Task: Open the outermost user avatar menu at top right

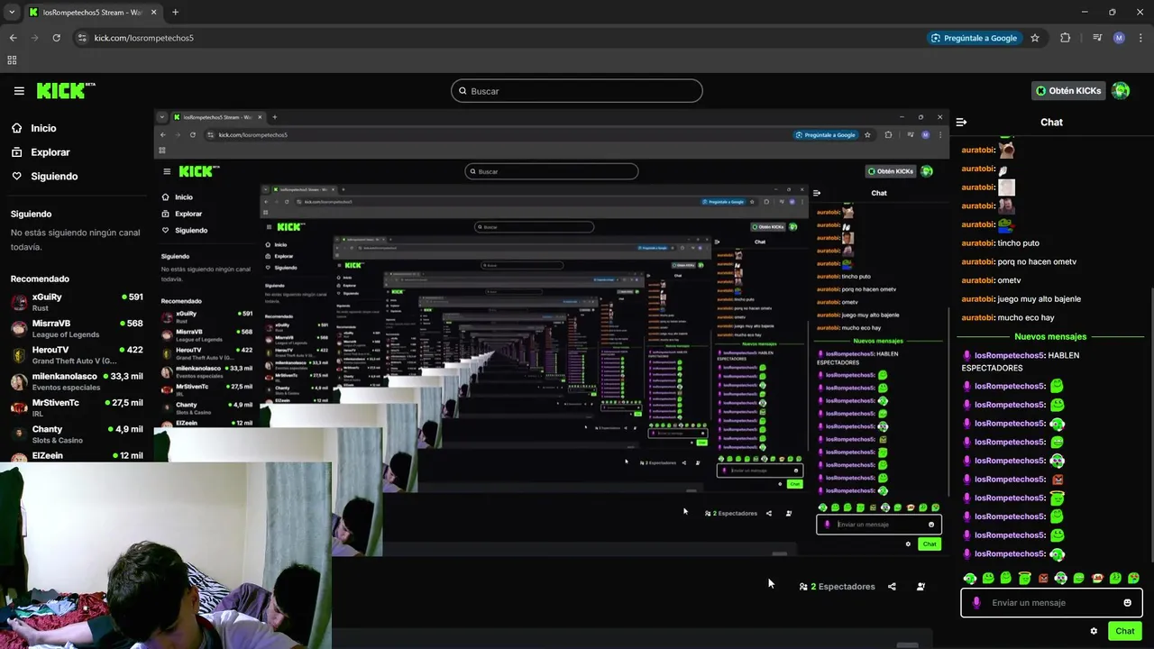Action: coord(1121,91)
